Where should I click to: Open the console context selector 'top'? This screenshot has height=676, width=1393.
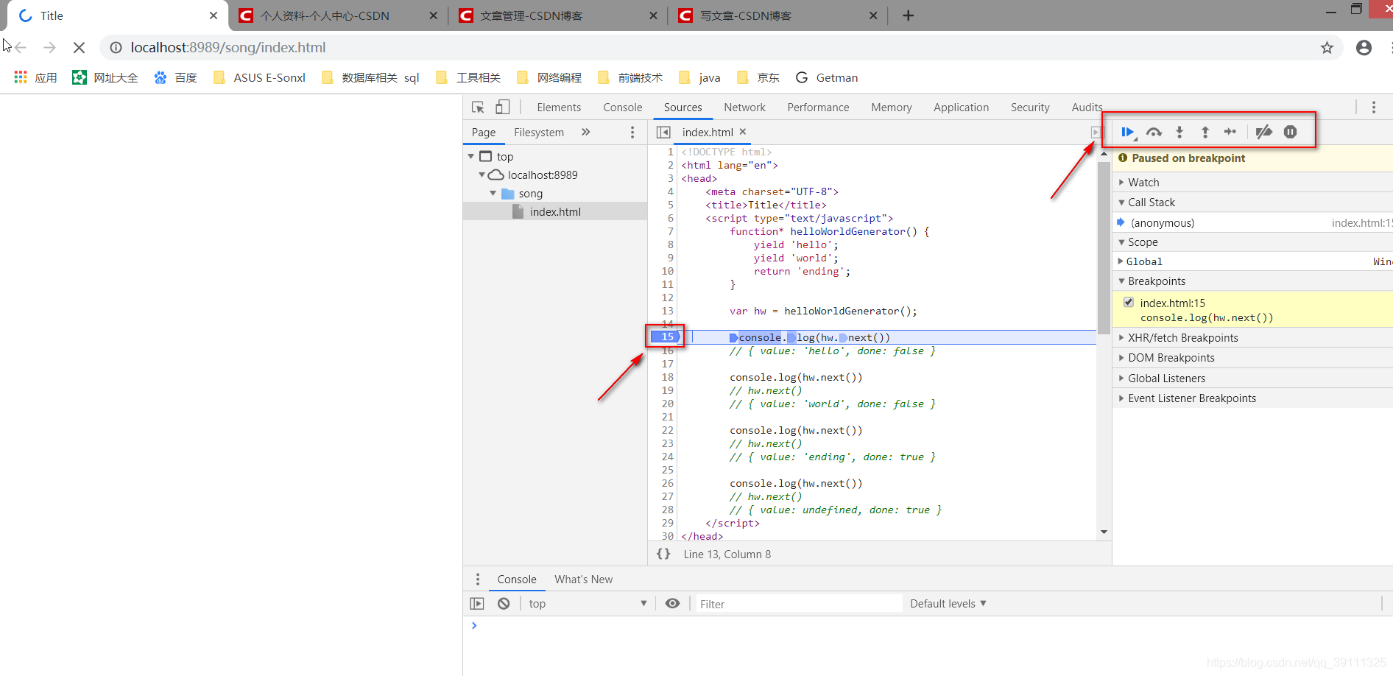(x=587, y=604)
